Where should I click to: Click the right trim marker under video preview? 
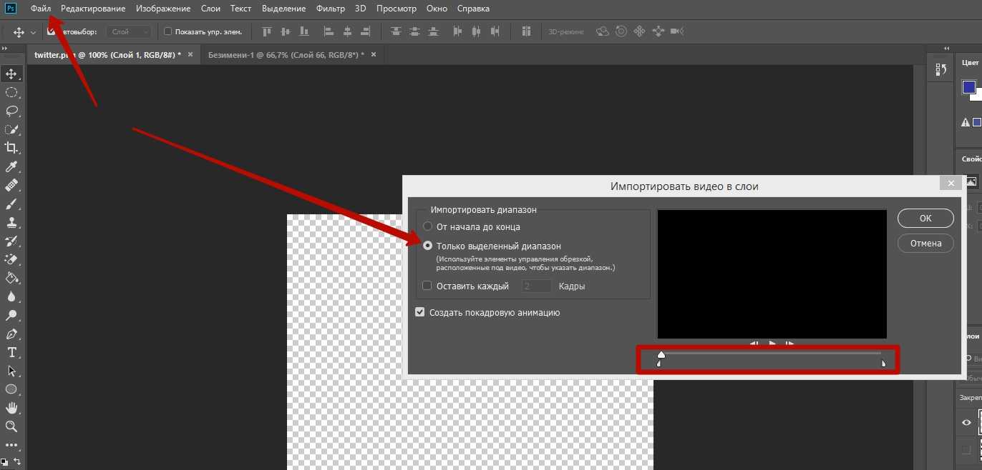pyautogui.click(x=883, y=364)
